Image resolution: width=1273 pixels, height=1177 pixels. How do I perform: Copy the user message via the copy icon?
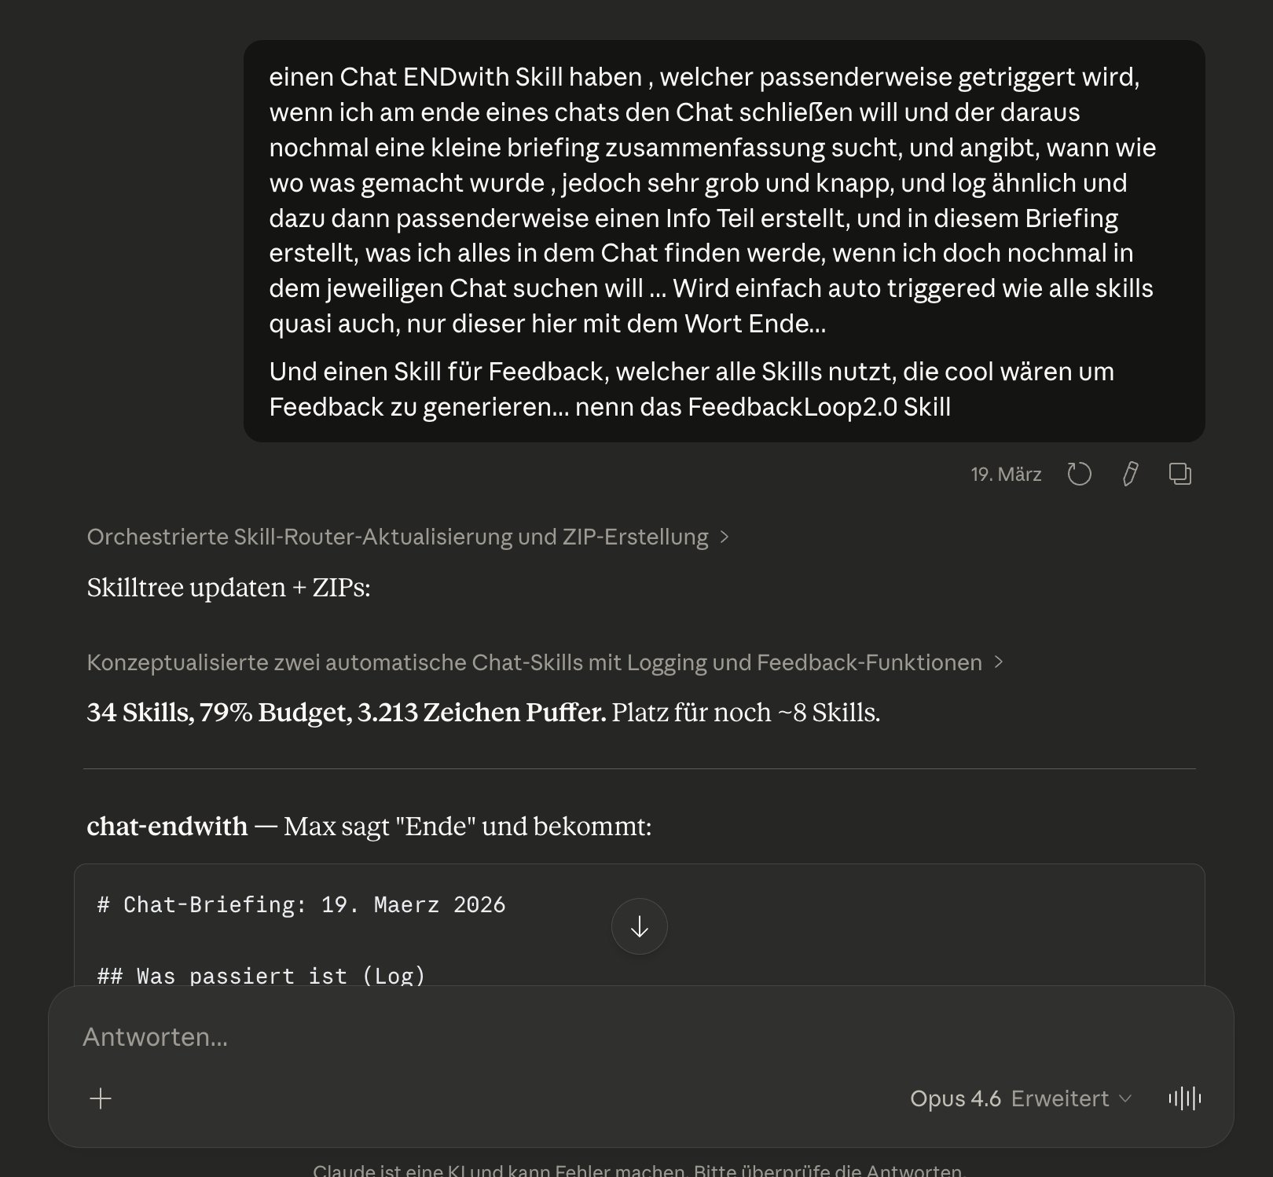(1180, 474)
